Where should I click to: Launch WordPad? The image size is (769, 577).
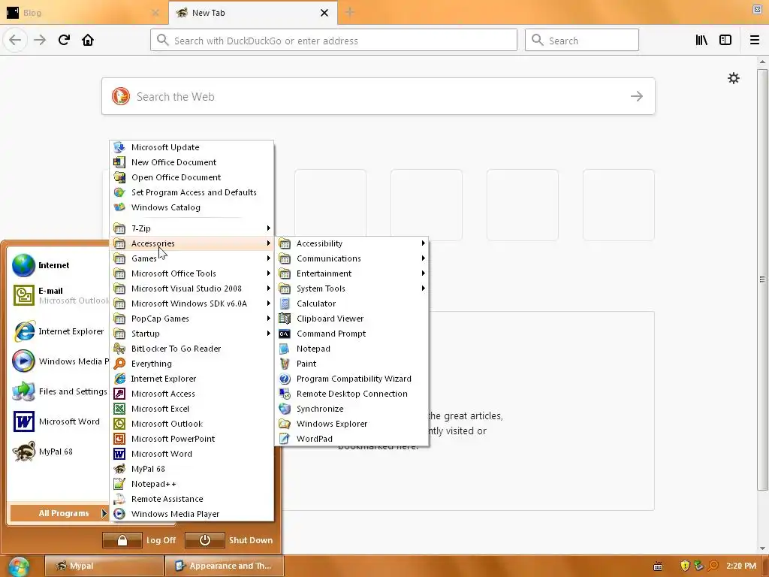click(x=351, y=439)
